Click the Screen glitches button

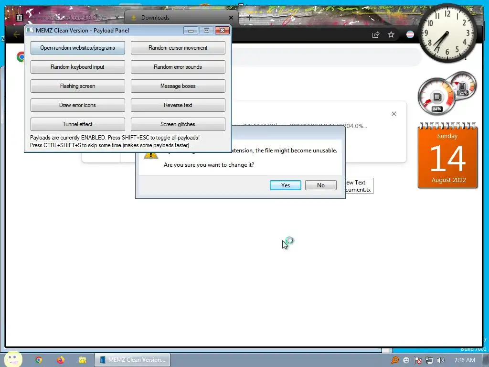coord(178,124)
